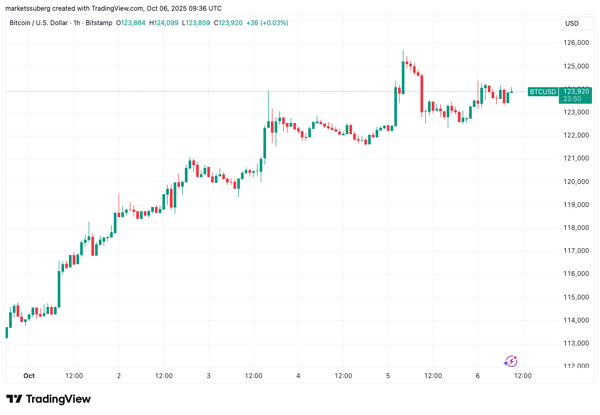
Task: Click the green BTCUSD symbol tag
Action: [542, 92]
